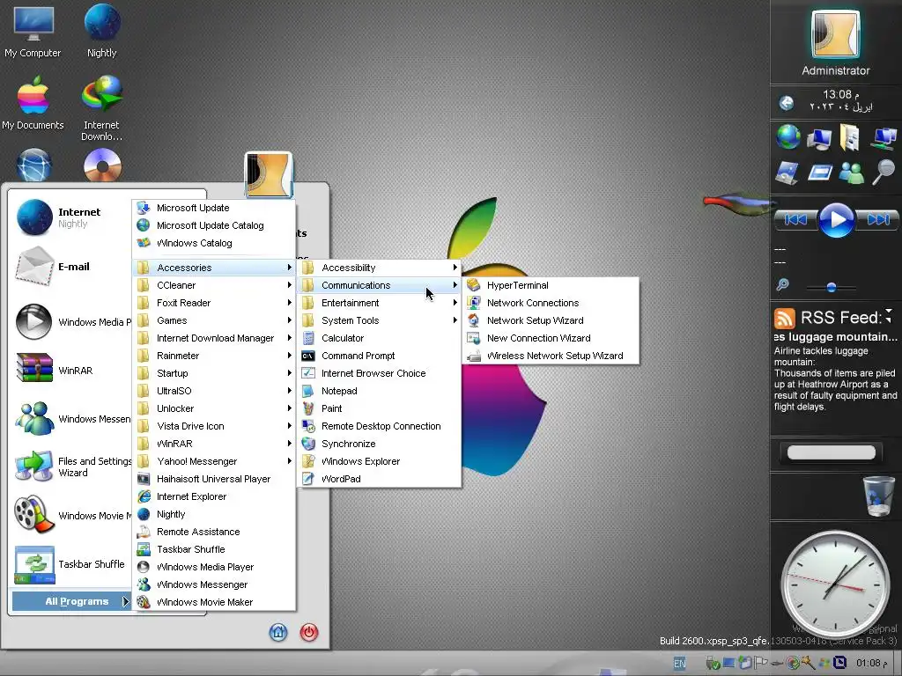This screenshot has width=902, height=676.
Task: Click the Recycle Bin in sidebar
Action: click(878, 496)
